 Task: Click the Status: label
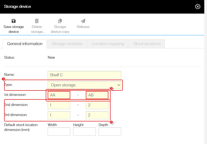[9, 57]
